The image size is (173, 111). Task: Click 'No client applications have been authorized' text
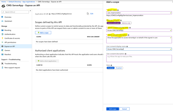point(52,70)
